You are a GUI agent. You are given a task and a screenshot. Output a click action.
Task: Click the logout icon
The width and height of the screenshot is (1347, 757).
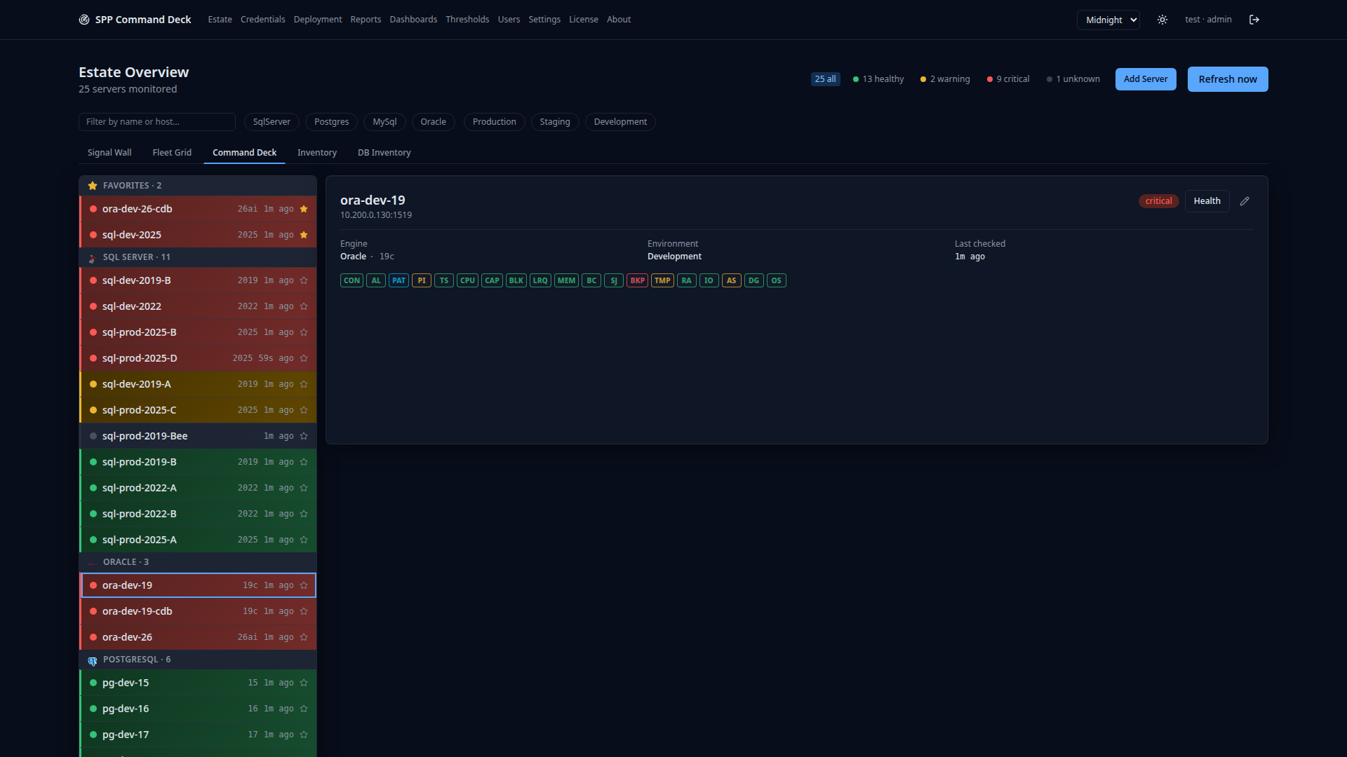(1254, 20)
